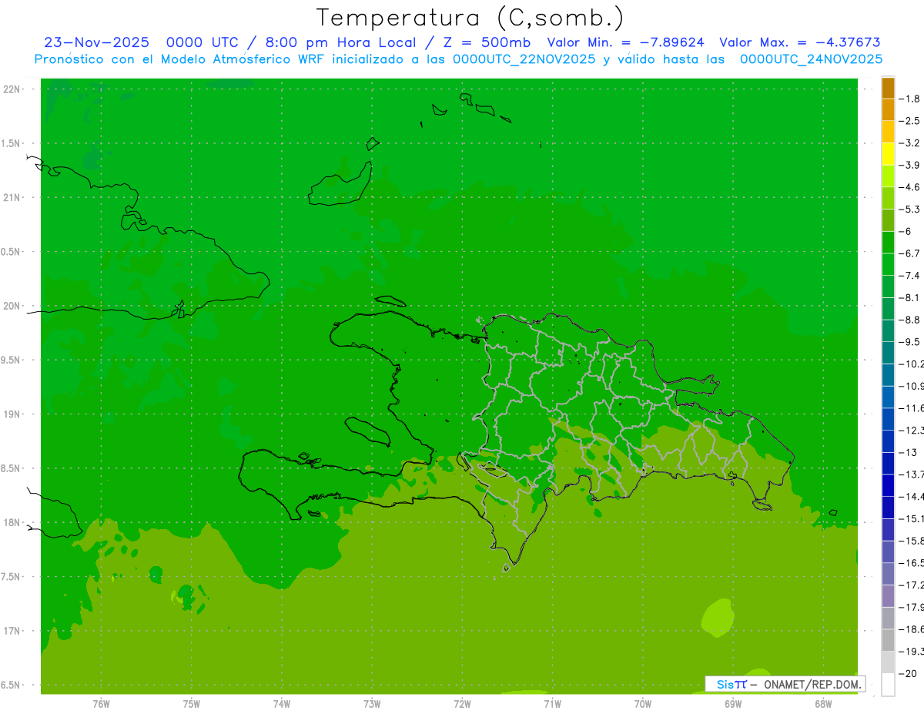924x714 pixels.
Task: Click the title "Temperatura (C,somb.)"
Action: click(470, 17)
